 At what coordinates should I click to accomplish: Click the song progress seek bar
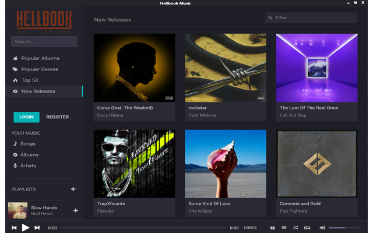(x=143, y=228)
